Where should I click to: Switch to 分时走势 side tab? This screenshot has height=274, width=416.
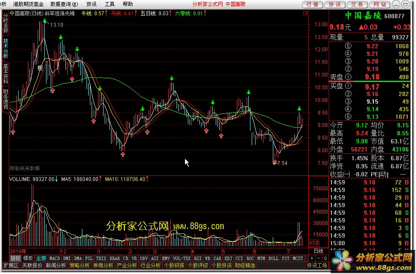tap(5, 23)
